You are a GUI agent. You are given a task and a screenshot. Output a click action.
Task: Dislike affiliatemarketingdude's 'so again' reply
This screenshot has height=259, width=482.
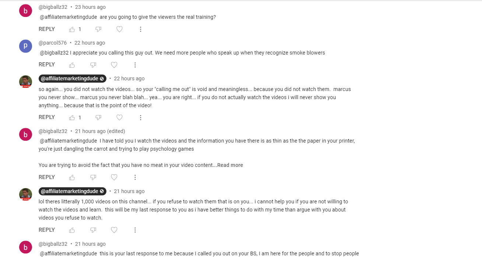(x=98, y=118)
